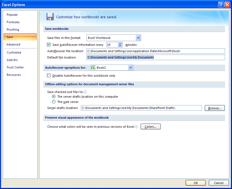Image resolution: width=232 pixels, height=189 pixels.
Task: Click the "Save workbooks" section heading
Action: click(x=57, y=29)
